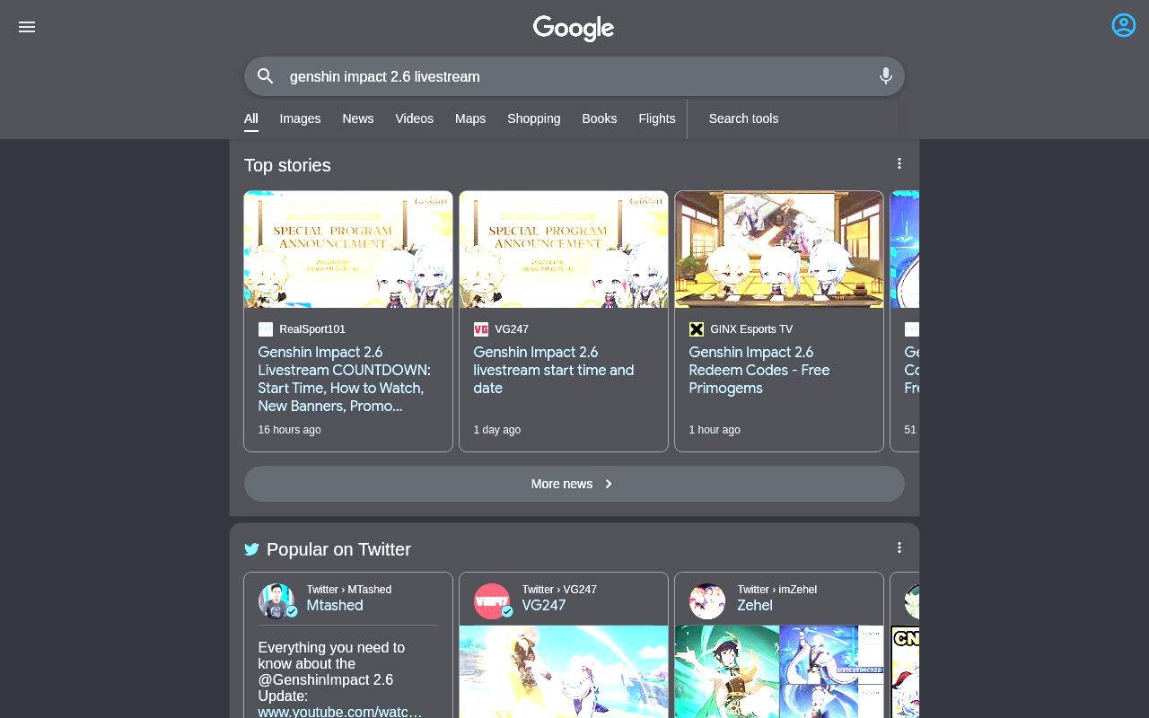Open Popular on Twitter three-dot options

(899, 547)
